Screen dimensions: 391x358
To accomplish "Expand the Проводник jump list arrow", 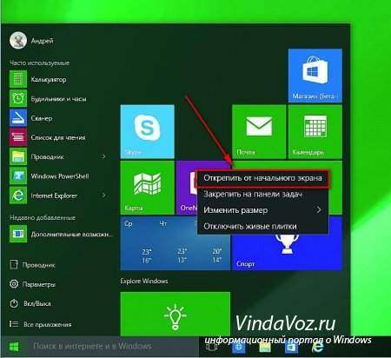I will point(103,156).
